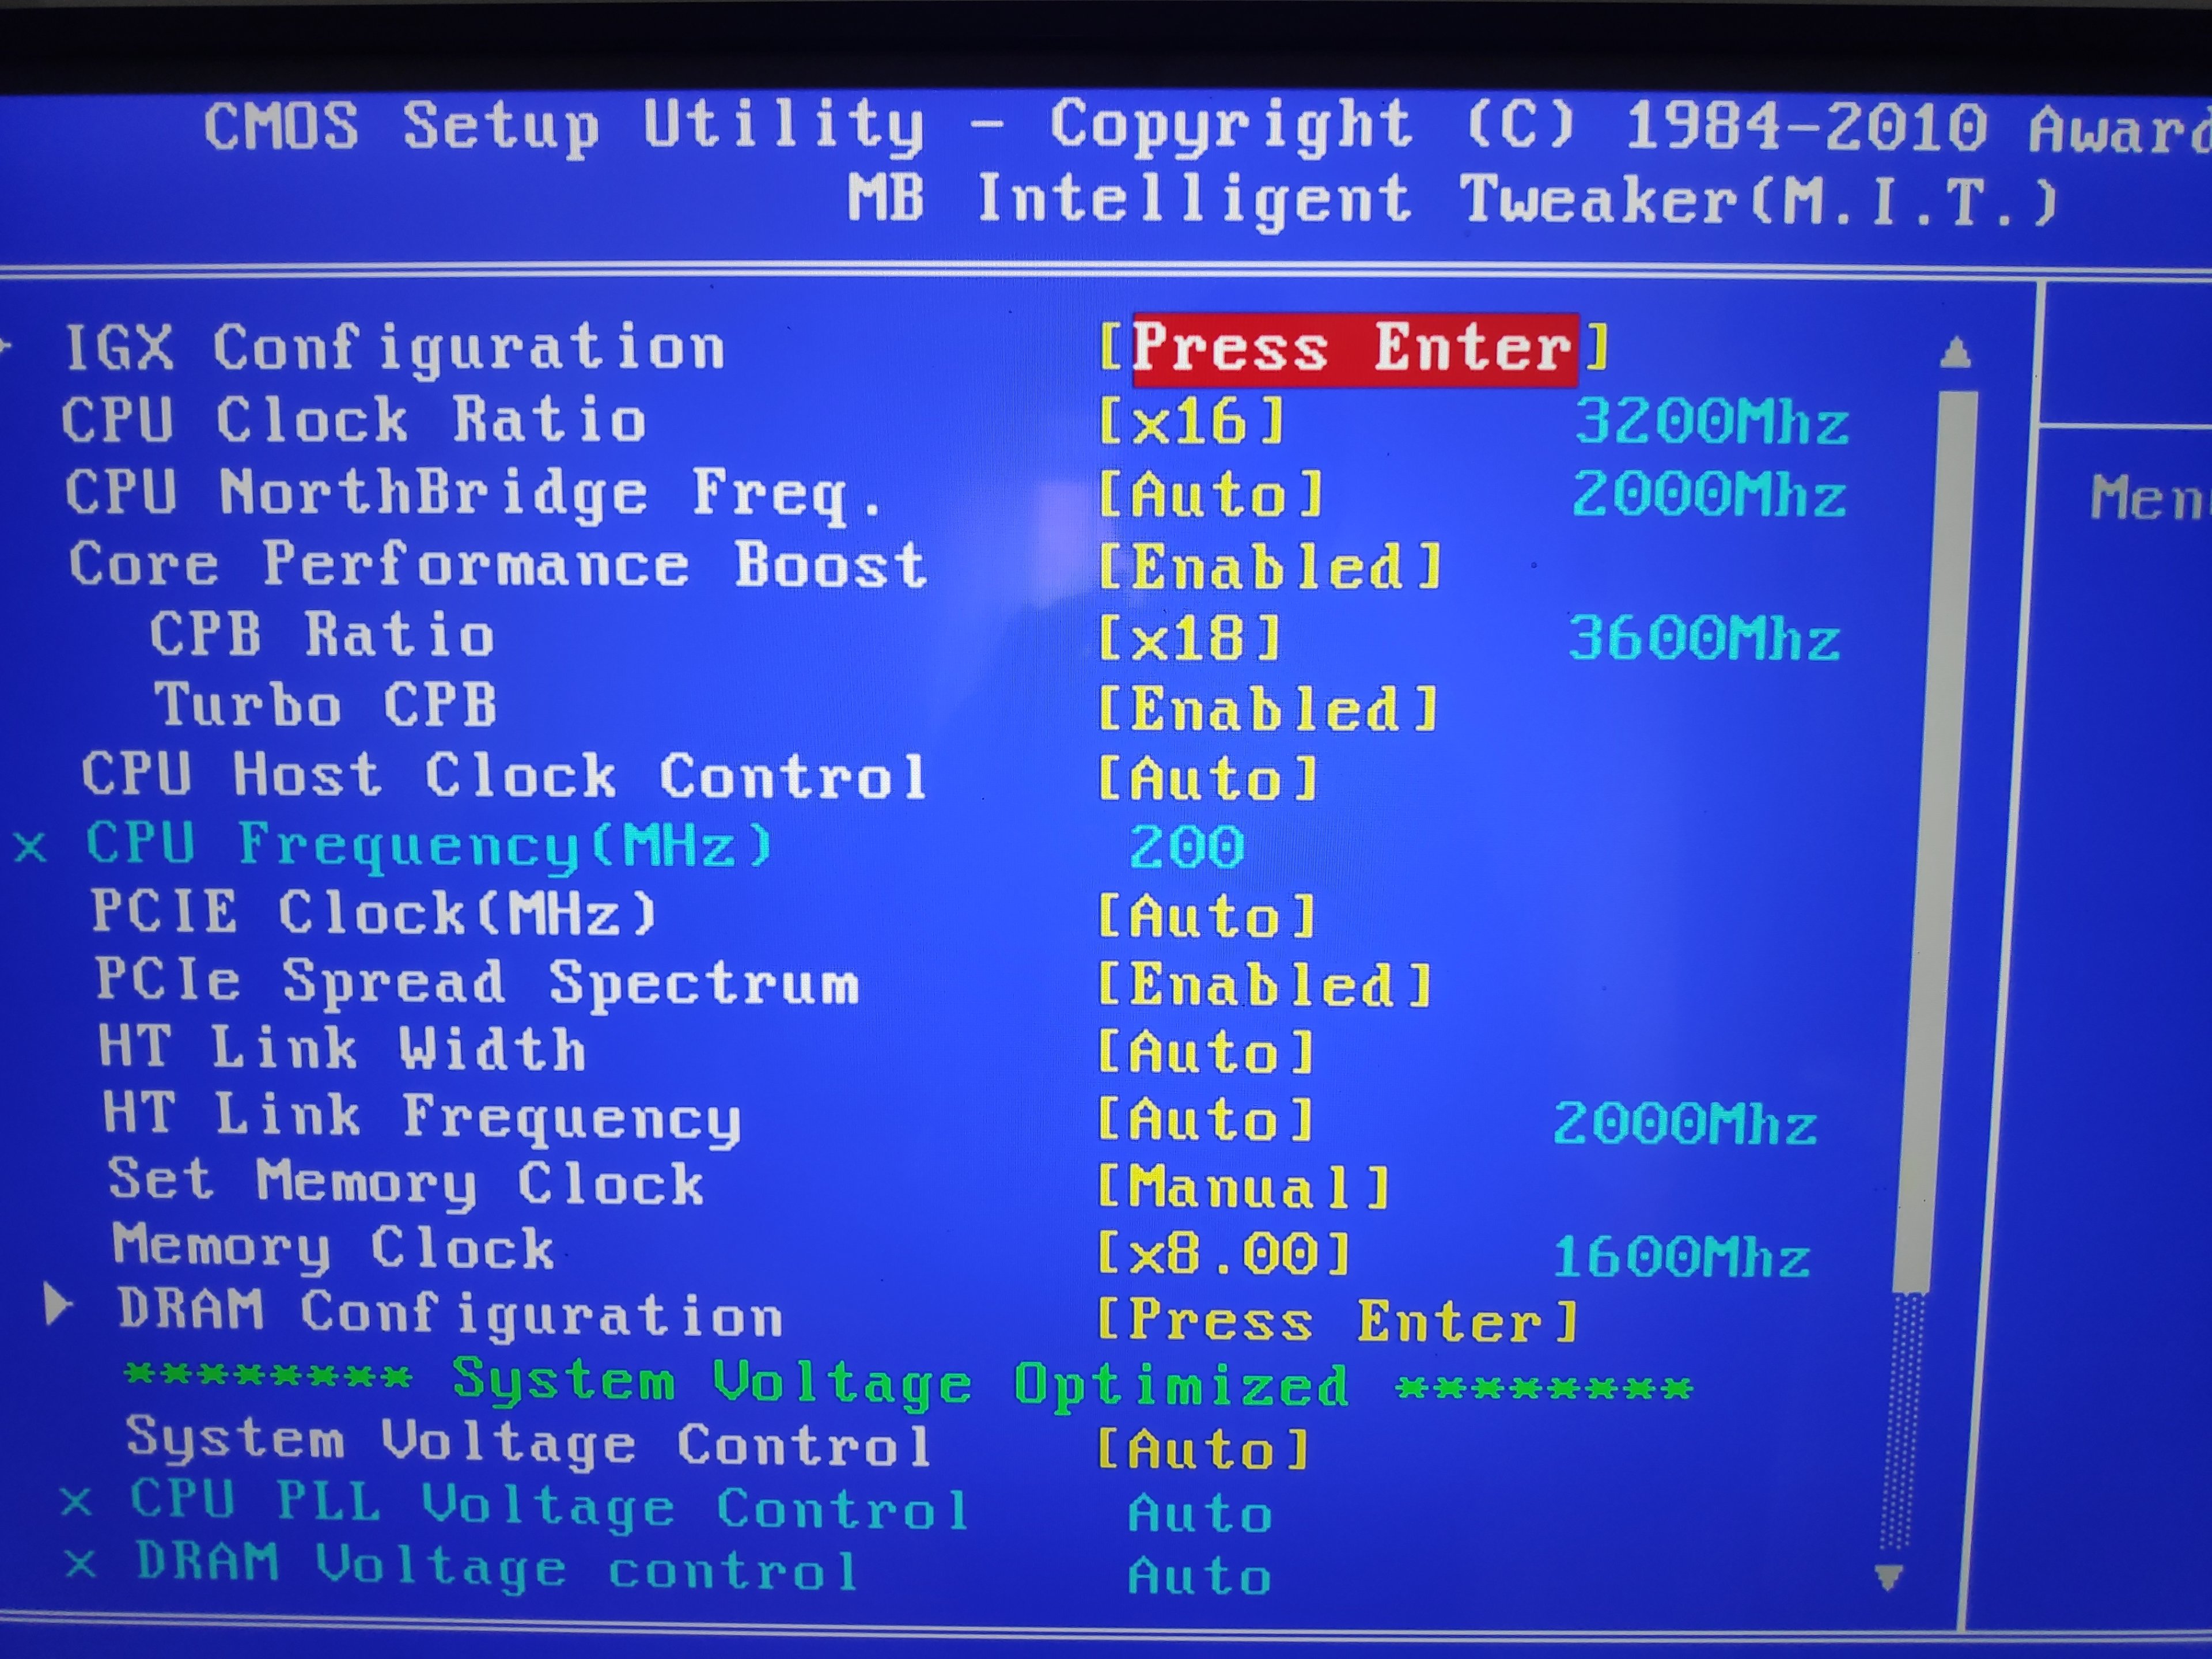Select the DRAM Configuration menu entry
2212x1659 pixels.
click(449, 1312)
